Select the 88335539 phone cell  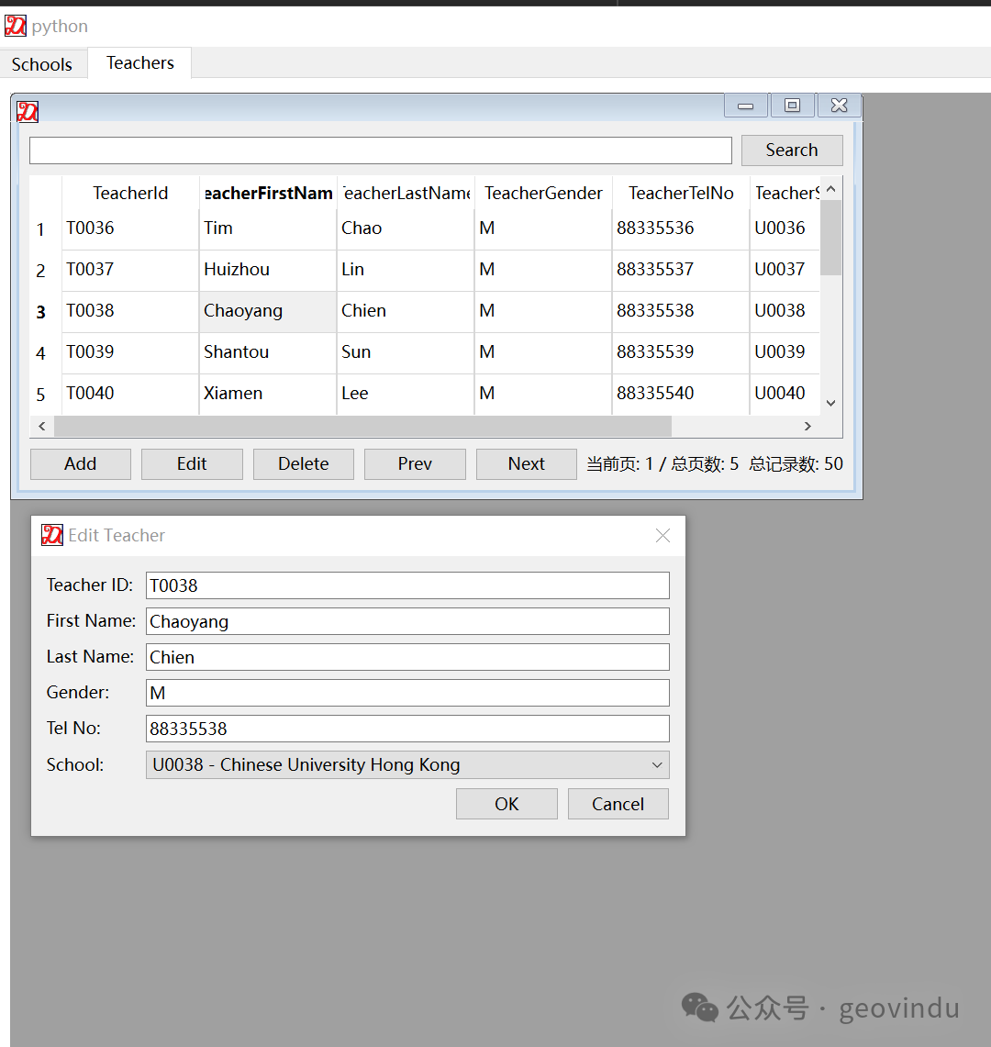[x=681, y=352]
